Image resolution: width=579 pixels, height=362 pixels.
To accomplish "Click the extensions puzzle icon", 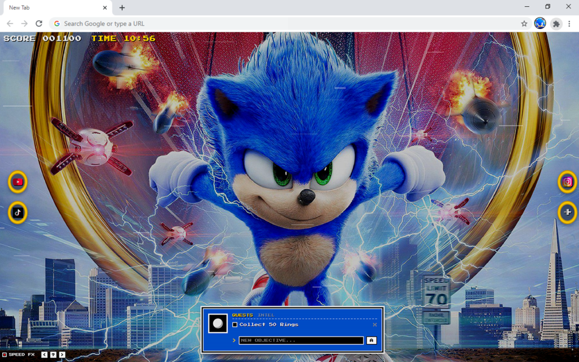I will (x=556, y=24).
